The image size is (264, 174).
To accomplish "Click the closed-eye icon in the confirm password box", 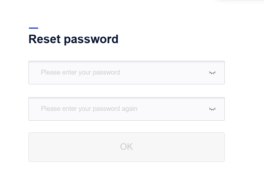I will click(x=212, y=109).
